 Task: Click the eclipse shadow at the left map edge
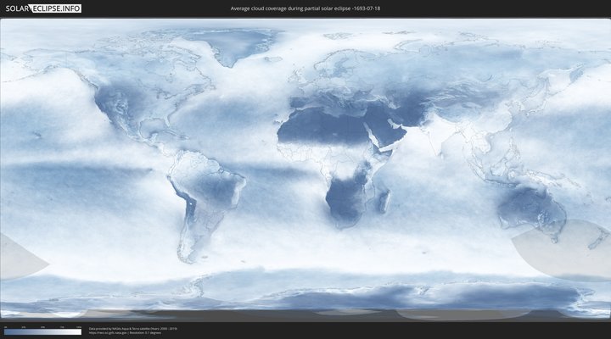pyautogui.click(x=17, y=256)
